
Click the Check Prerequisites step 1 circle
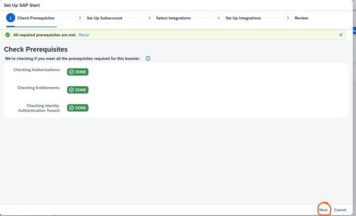[x=11, y=18]
